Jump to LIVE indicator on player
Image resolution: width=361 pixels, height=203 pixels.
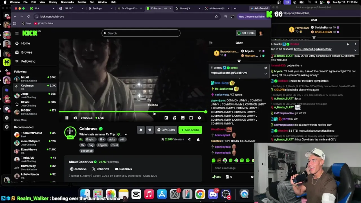100,118
